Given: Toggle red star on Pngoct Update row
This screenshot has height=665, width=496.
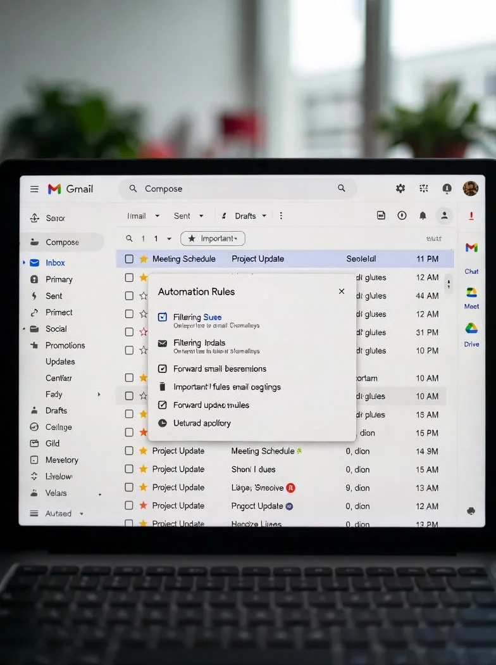Looking at the screenshot, I should 144,505.
